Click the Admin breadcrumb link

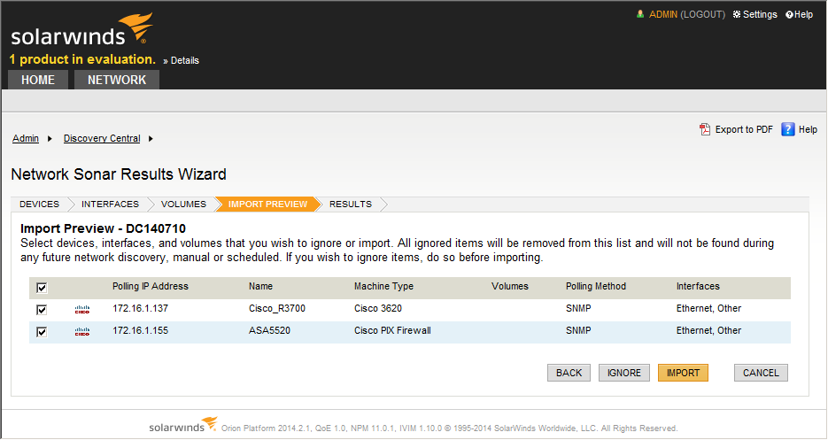26,138
